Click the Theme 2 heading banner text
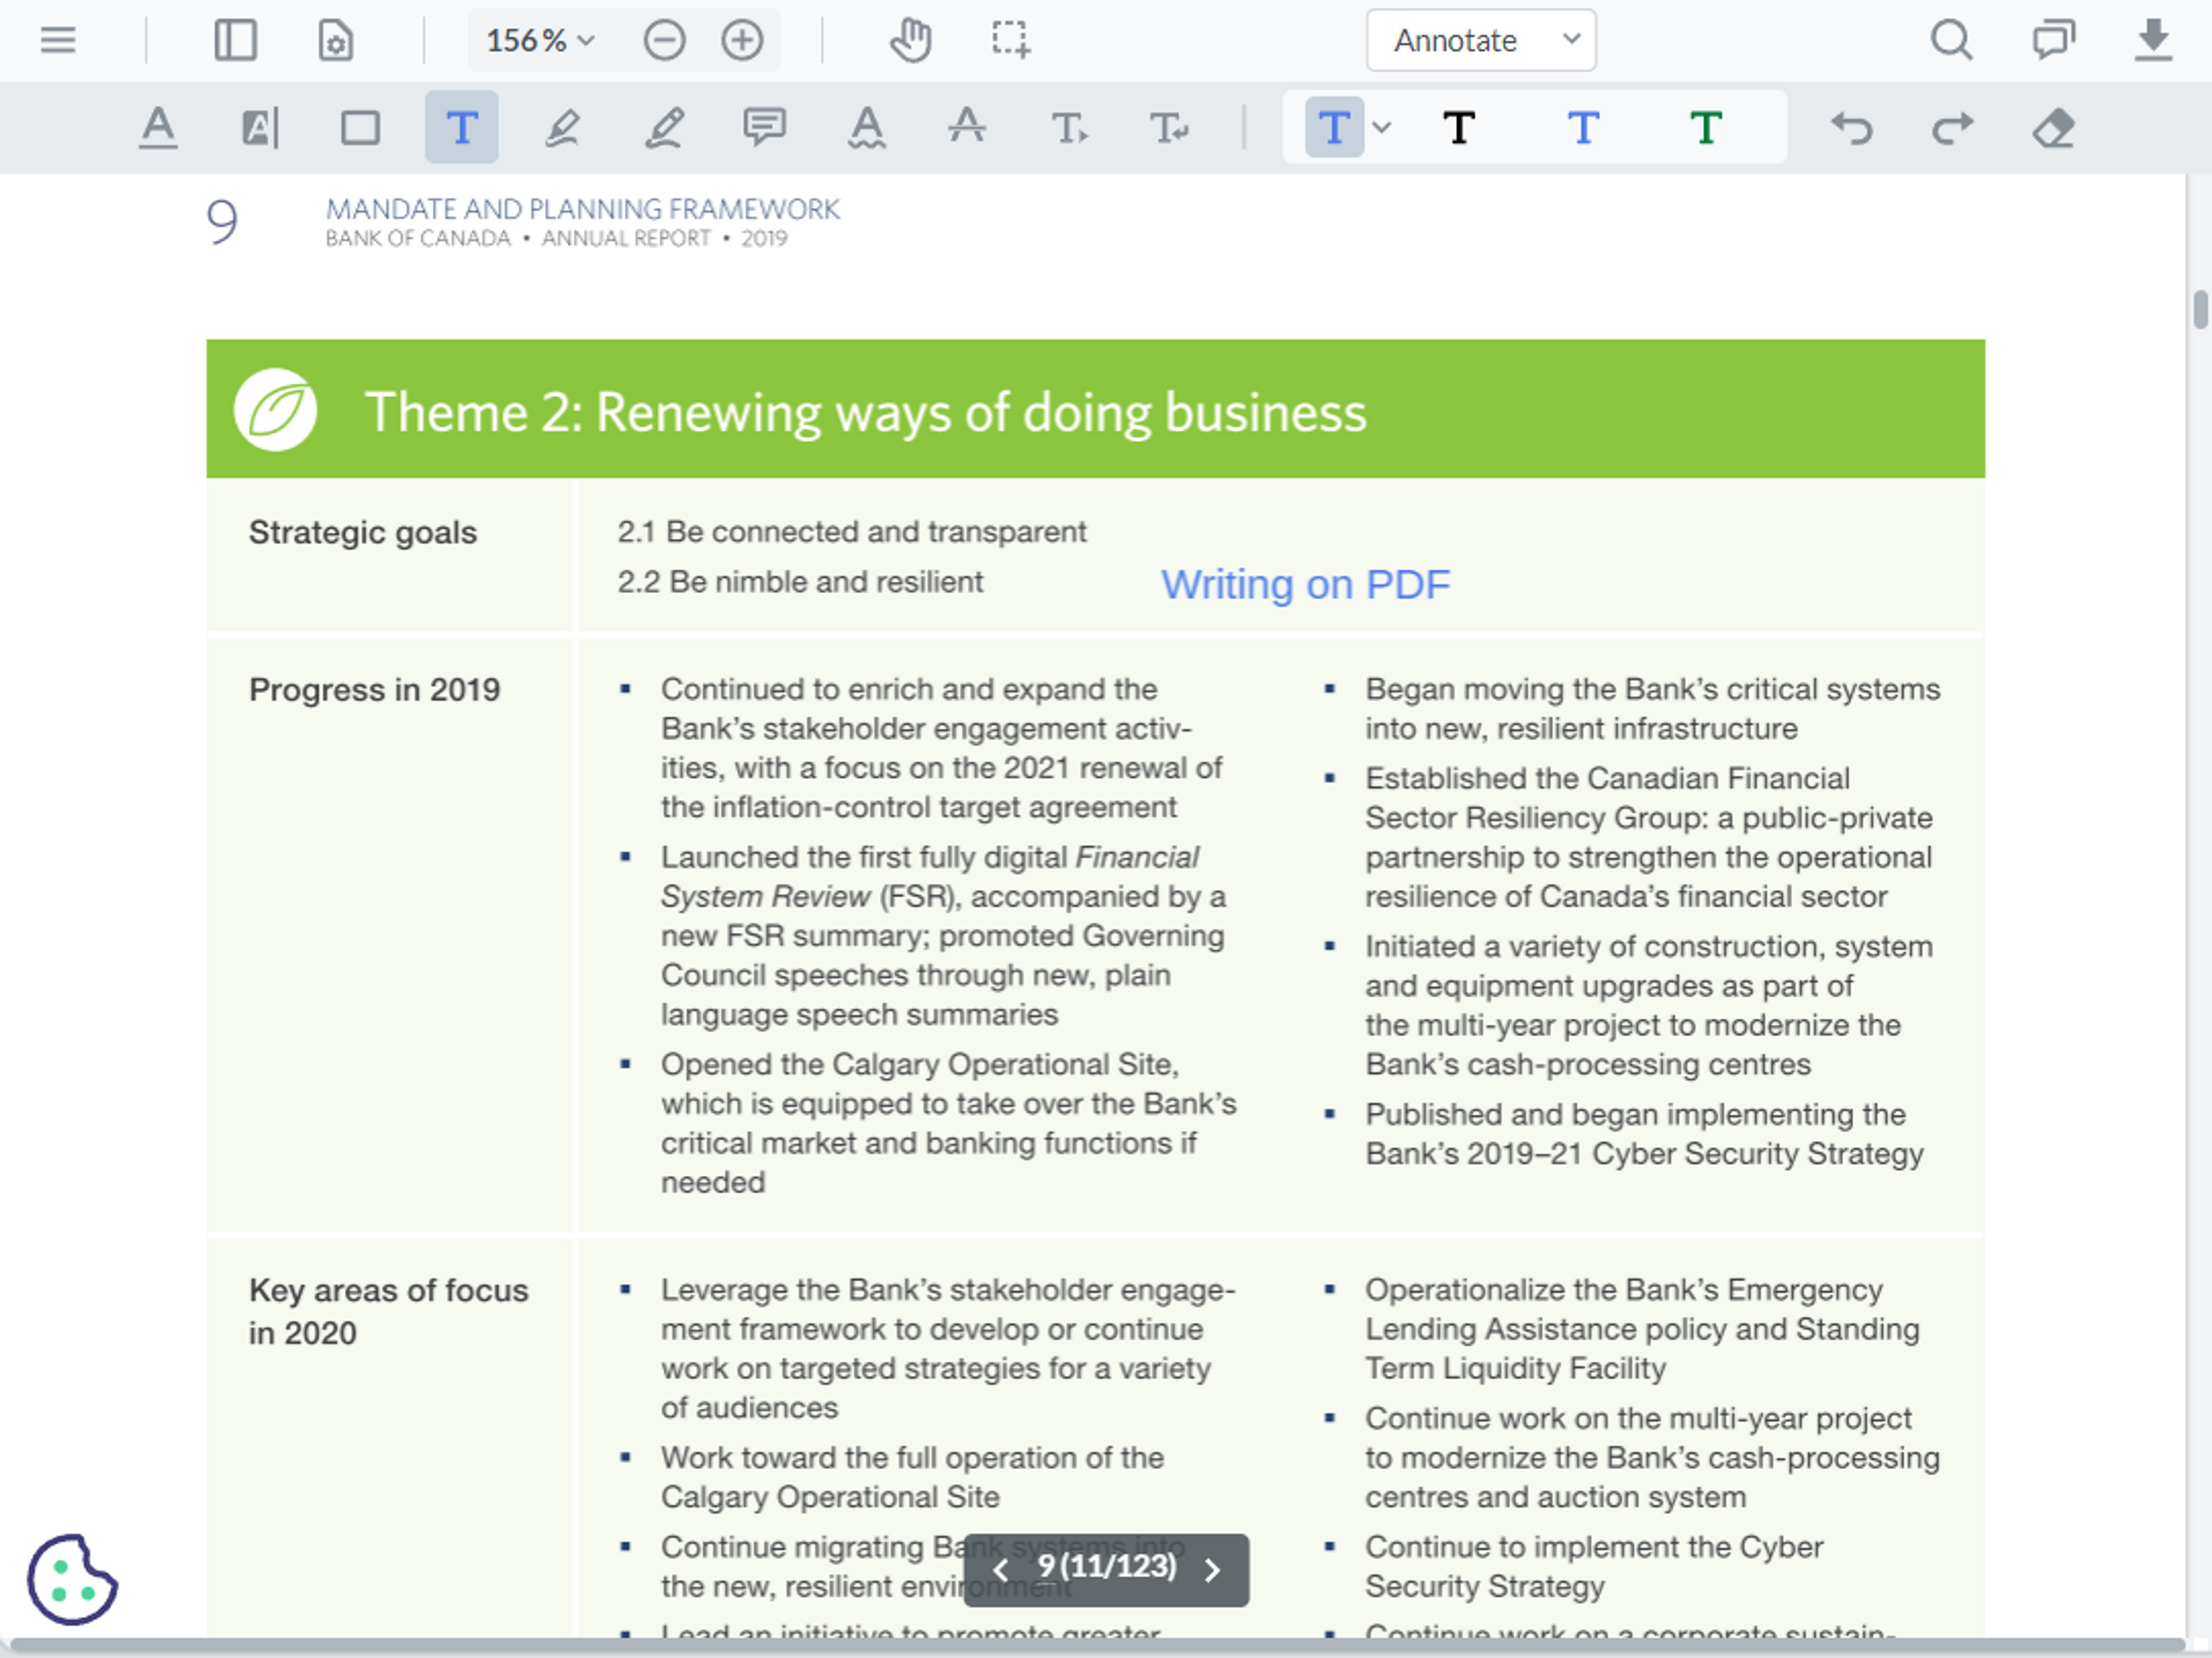Viewport: 2212px width, 1658px height. 865,412
